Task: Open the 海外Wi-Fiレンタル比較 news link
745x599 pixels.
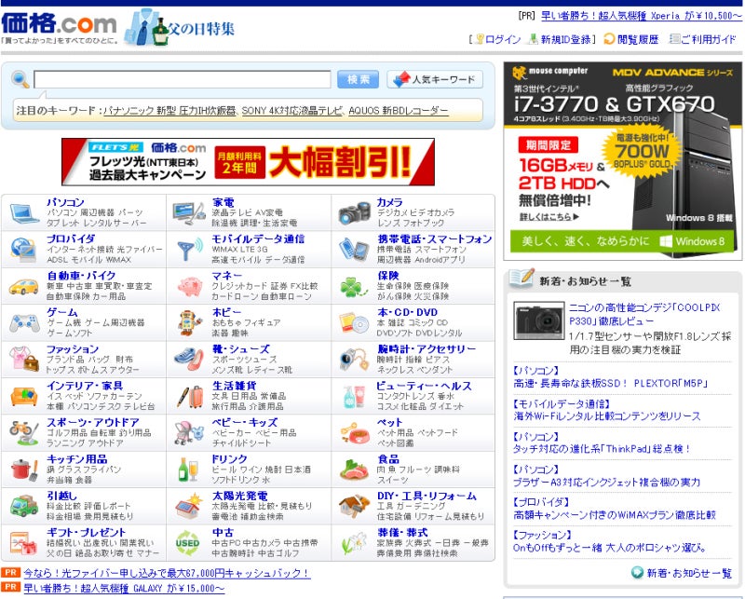Action: [x=607, y=416]
